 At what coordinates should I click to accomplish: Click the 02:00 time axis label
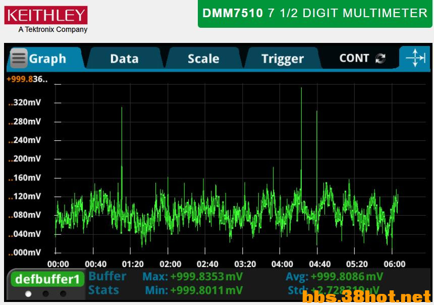(x=170, y=264)
